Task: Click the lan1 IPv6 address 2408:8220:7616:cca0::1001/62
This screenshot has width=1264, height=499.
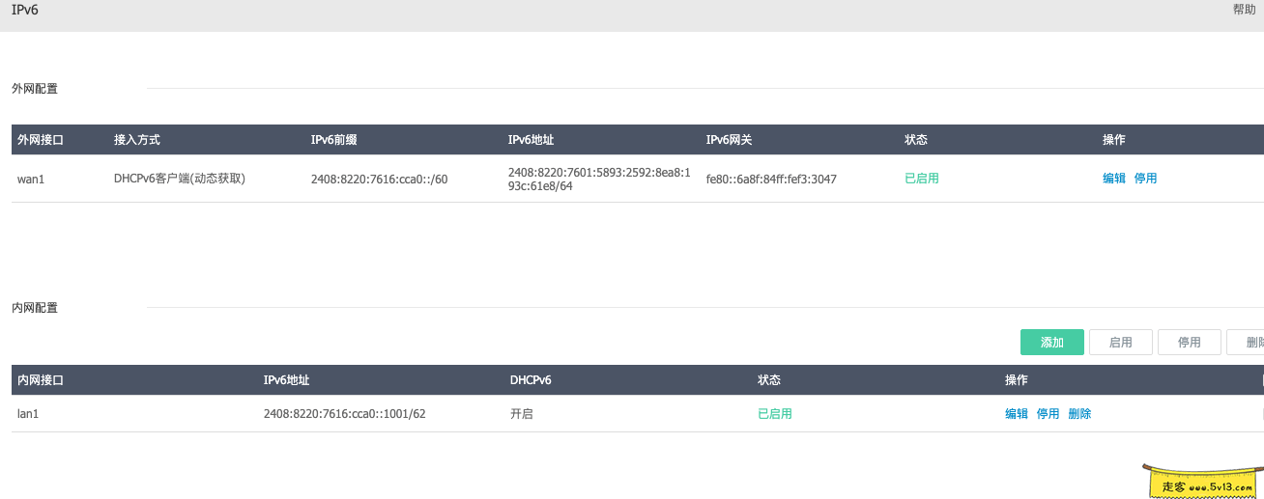Action: tap(344, 414)
